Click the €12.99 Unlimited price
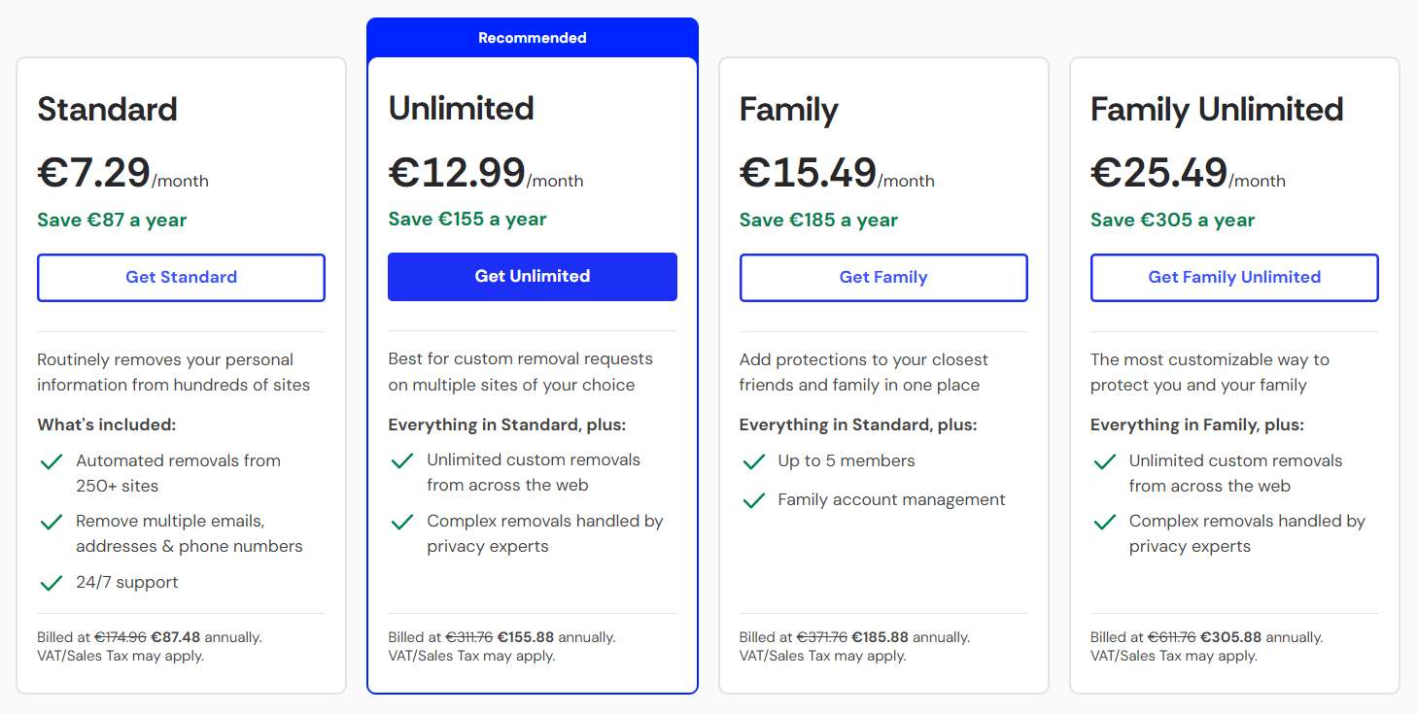Viewport: 1417px width, 714px height. 457,173
